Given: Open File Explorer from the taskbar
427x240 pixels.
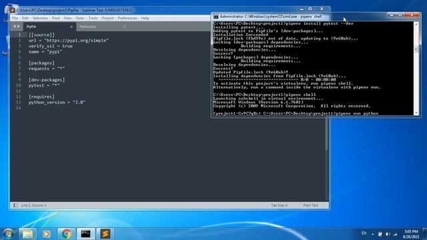Looking at the screenshot, I should (27, 234).
